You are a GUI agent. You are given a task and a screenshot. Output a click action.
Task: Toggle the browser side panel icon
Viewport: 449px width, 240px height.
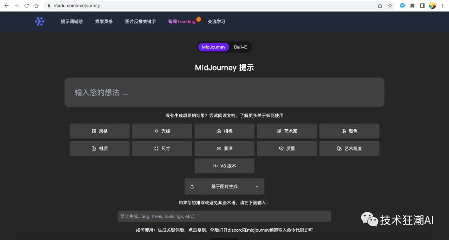422,6
